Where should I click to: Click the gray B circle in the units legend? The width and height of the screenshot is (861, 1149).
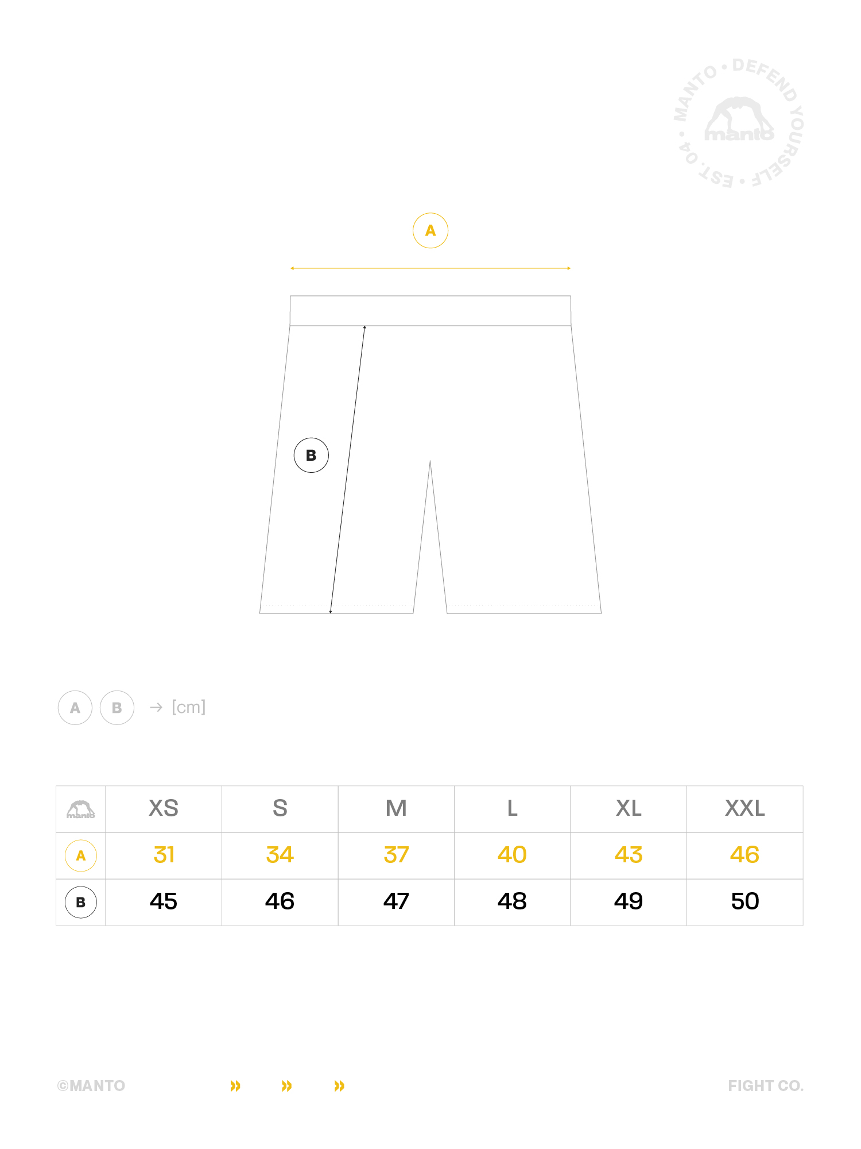(117, 707)
